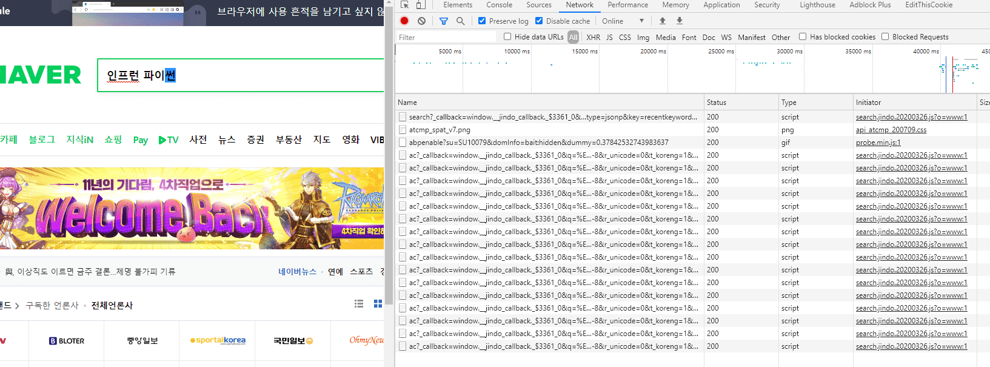Open sportalkorea press logo
Viewport: 990px width, 367px height.
[218, 340]
